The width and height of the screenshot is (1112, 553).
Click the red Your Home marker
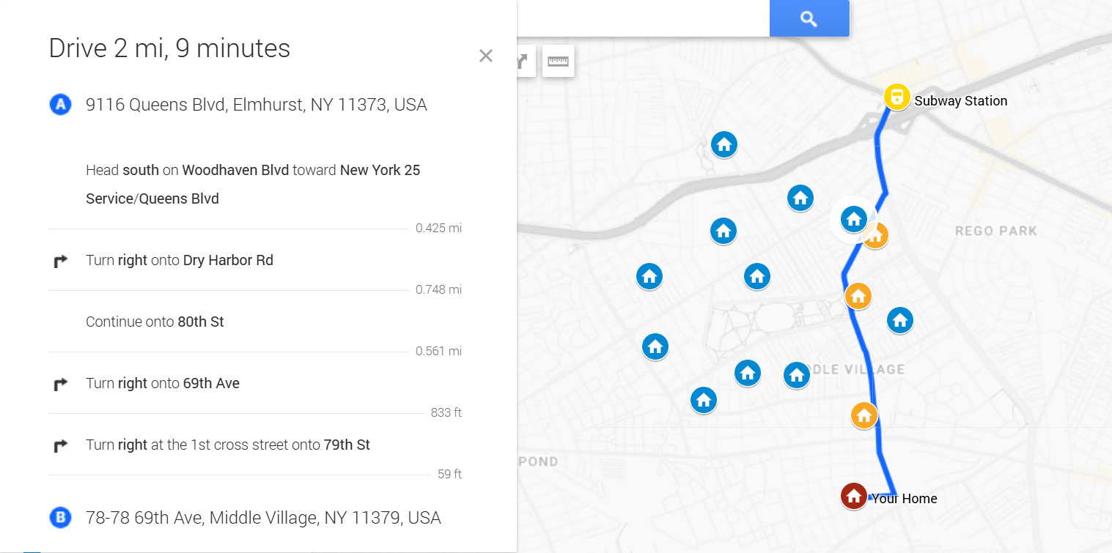[853, 496]
